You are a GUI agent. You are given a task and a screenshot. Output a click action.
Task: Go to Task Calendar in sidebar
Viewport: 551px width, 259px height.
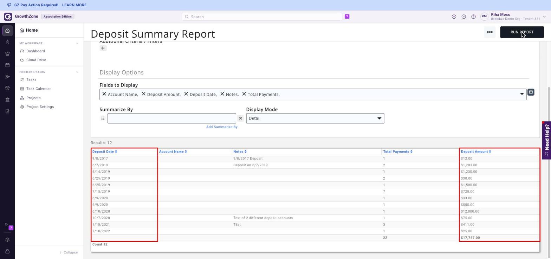coord(38,89)
